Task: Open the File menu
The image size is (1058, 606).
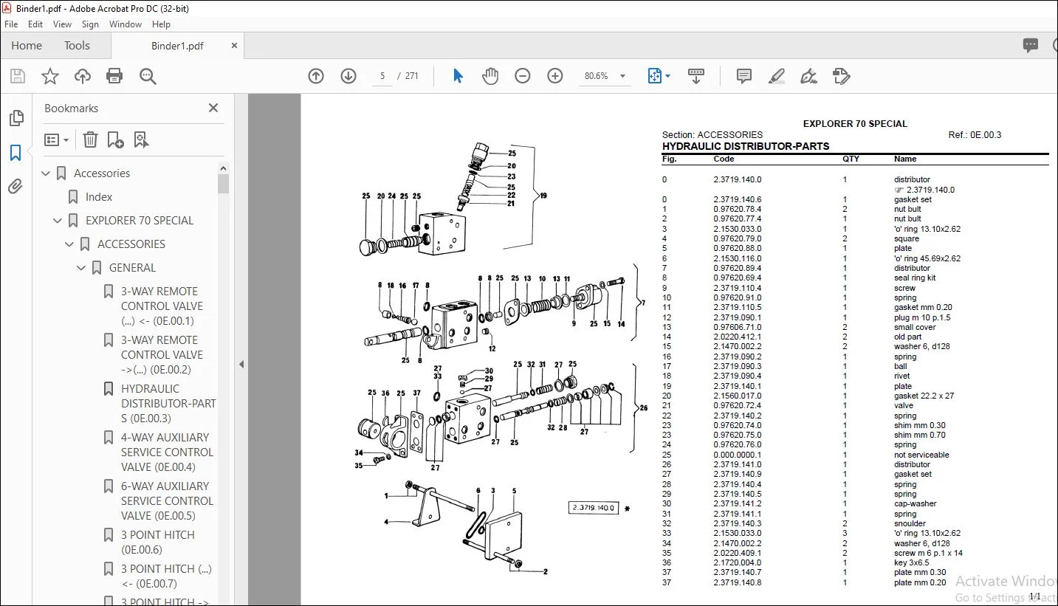Action: tap(11, 24)
